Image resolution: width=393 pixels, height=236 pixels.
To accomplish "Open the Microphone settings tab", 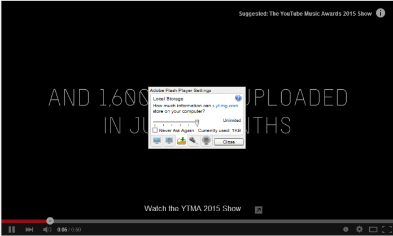I will pos(194,141).
